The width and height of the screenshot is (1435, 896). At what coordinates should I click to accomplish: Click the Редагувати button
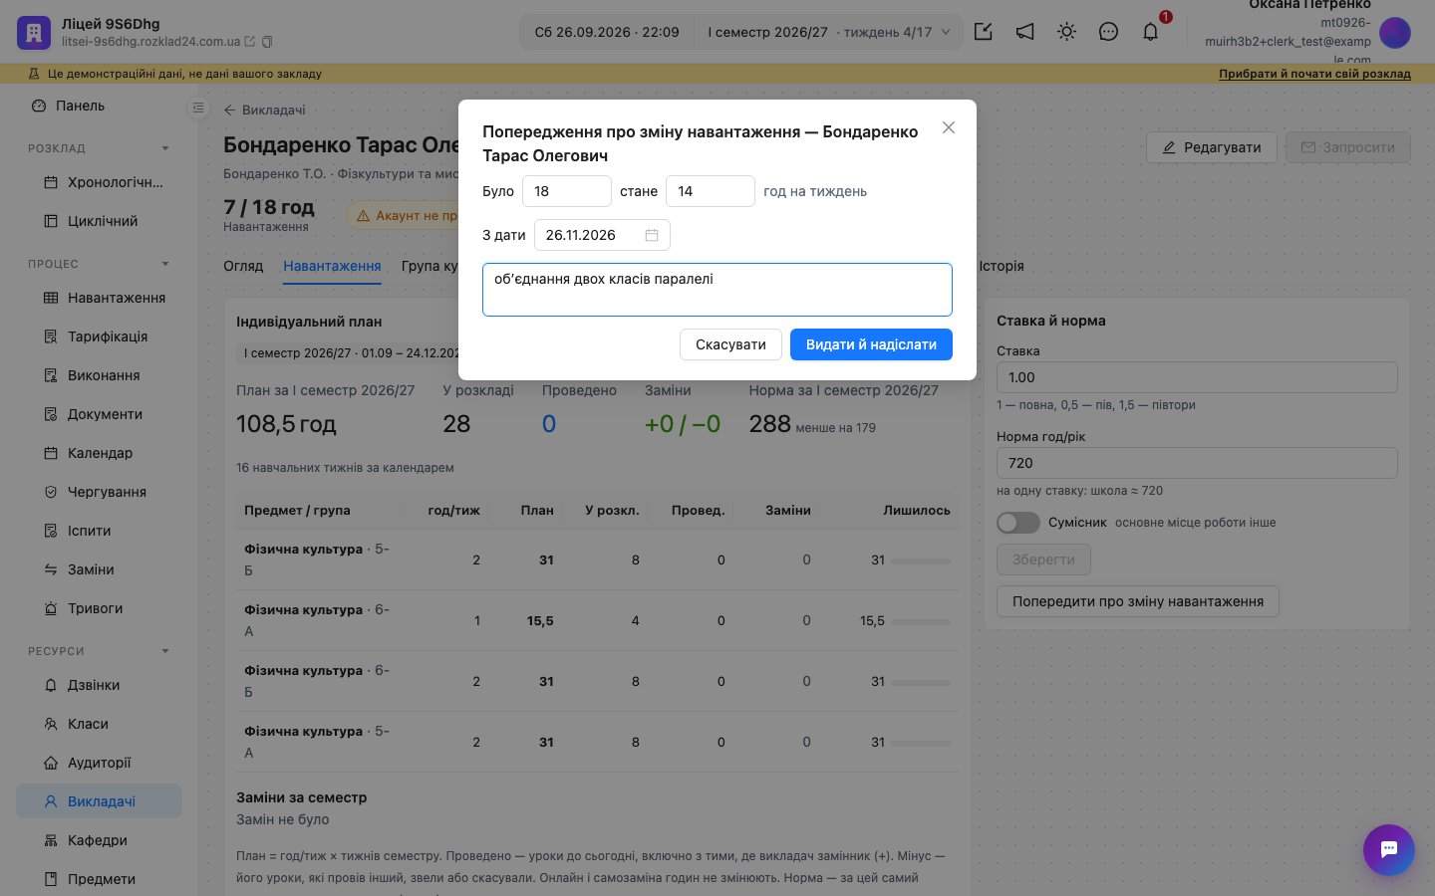click(x=1212, y=147)
